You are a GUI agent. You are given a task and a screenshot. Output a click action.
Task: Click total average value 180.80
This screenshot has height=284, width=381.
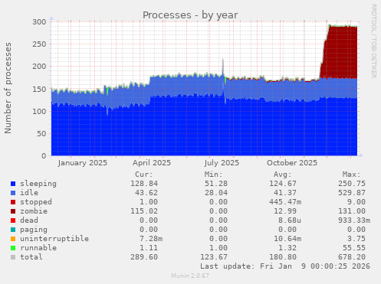click(283, 257)
